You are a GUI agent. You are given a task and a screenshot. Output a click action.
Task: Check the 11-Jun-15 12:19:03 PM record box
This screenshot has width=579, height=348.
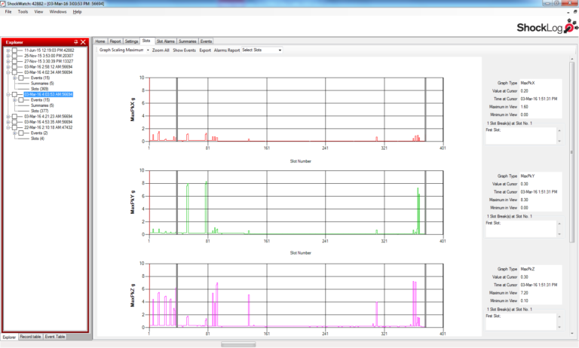[15, 50]
